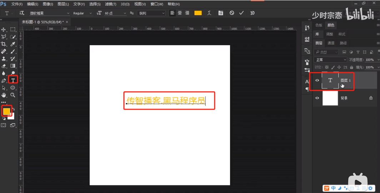Image resolution: width=380 pixels, height=193 pixels.
Task: Open the 滤镜(T) menu
Action: pyautogui.click(x=110, y=4)
